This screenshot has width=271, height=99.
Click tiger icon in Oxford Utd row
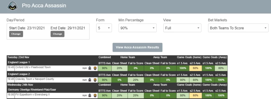[95, 68]
